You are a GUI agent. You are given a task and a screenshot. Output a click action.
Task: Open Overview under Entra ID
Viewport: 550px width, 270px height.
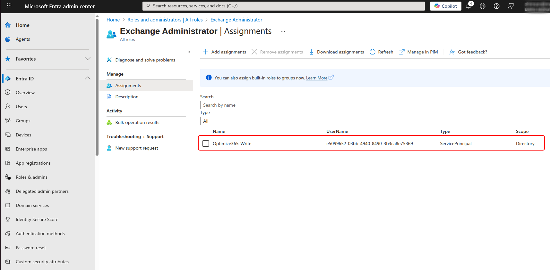click(x=25, y=93)
